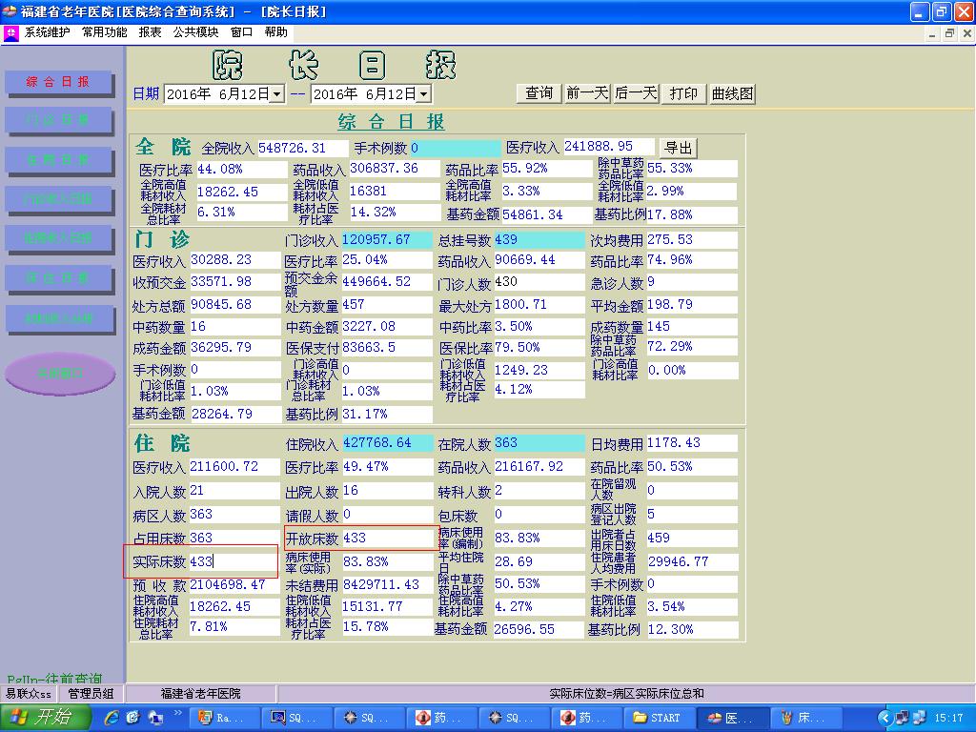The image size is (976, 732).
Task: Click the 手术例数 field in 全院 section
Action: point(455,148)
